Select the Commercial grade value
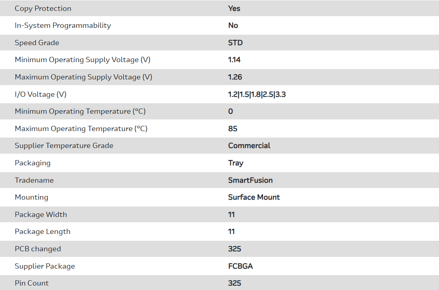The width and height of the screenshot is (439, 290). click(249, 146)
